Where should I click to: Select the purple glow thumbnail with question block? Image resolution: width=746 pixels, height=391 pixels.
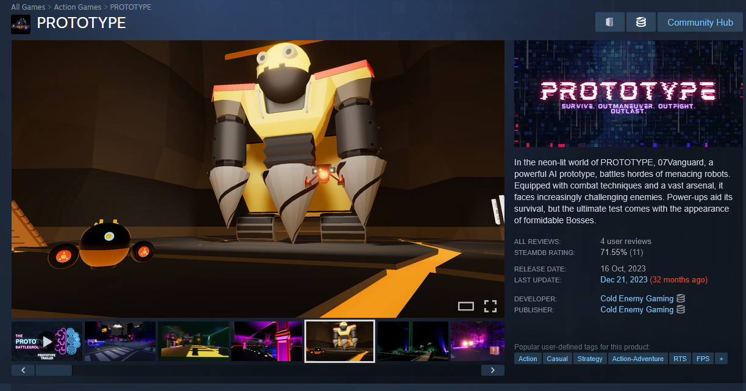coord(478,342)
